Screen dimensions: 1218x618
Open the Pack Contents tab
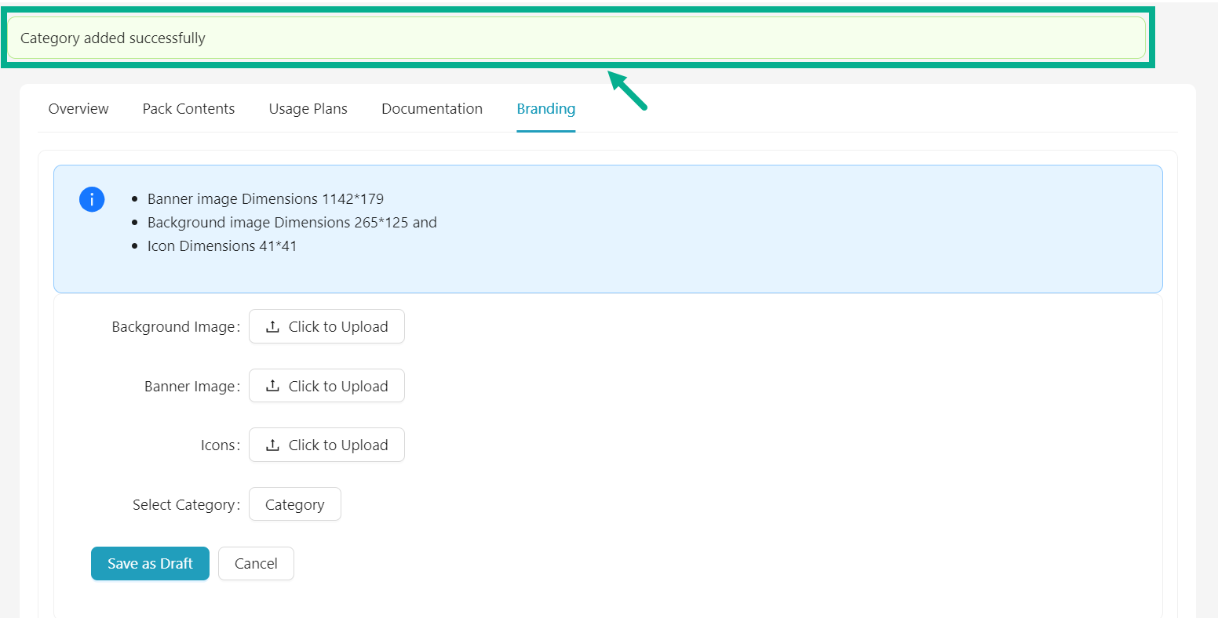(188, 109)
